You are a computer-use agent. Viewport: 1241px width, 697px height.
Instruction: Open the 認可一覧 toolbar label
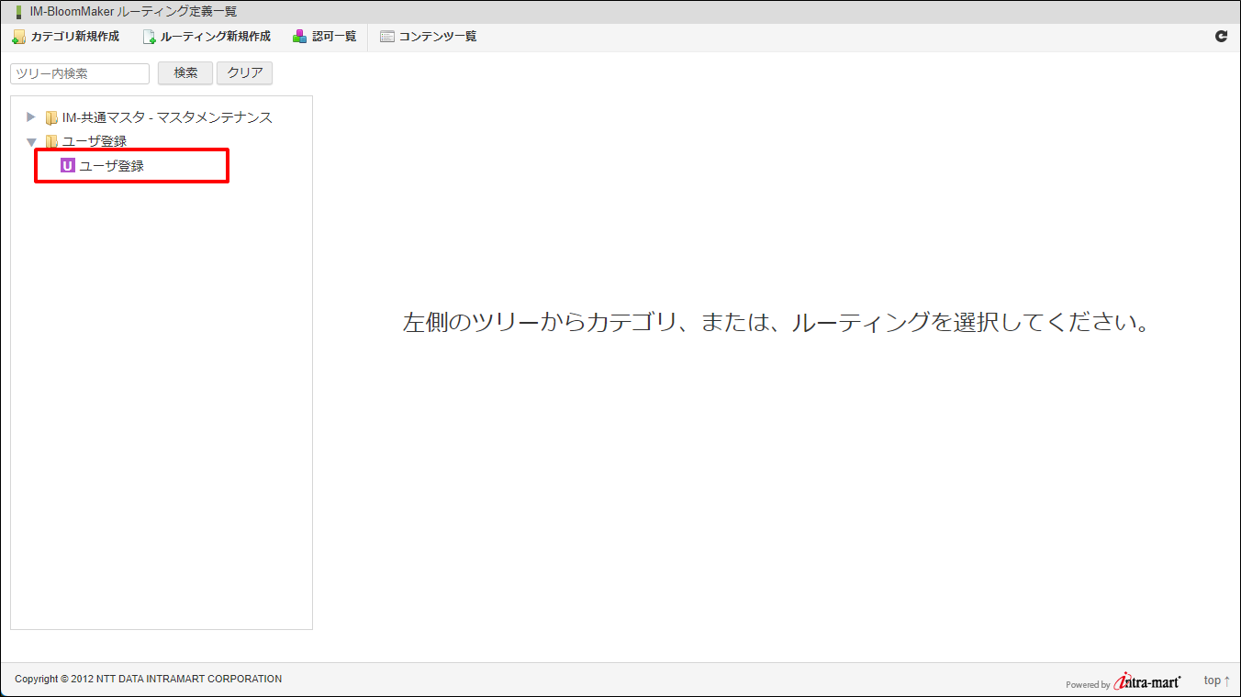point(334,37)
